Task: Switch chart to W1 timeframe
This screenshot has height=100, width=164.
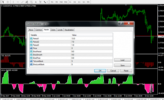Action: (x=84, y=2)
